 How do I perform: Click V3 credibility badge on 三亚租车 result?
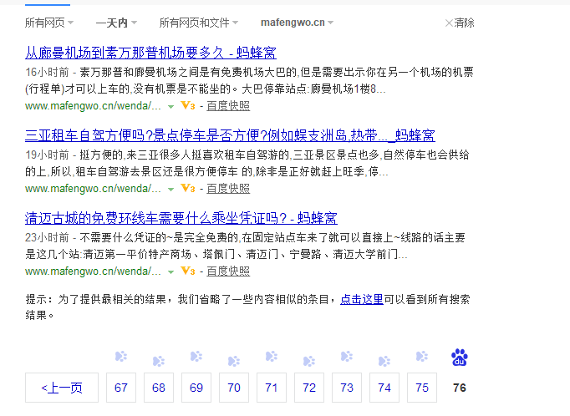coord(188,188)
